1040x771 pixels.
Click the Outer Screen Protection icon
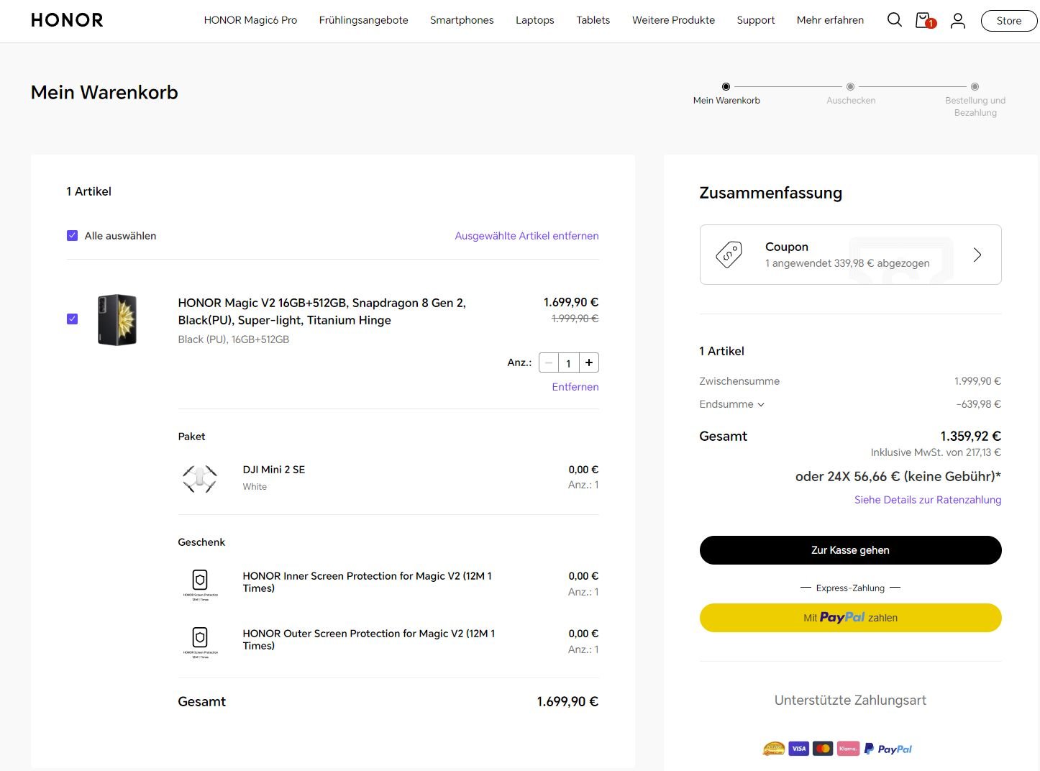point(200,642)
